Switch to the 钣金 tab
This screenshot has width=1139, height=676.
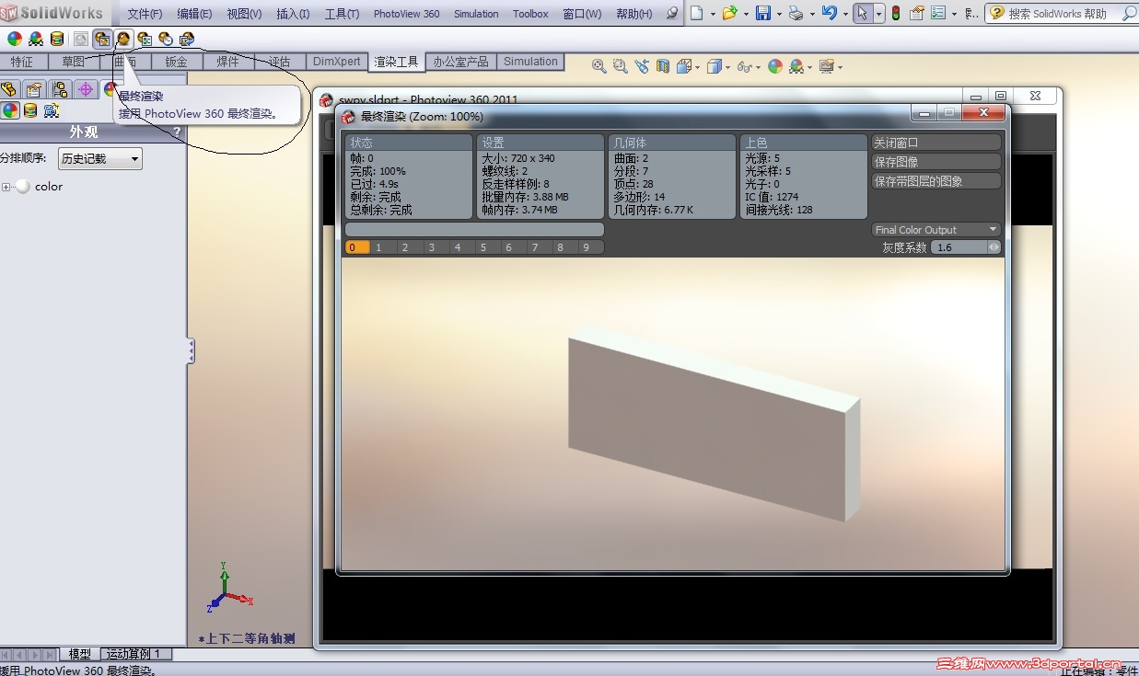click(176, 62)
